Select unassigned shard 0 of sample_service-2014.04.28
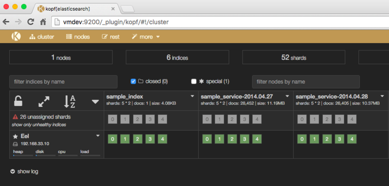The width and height of the screenshot is (389, 186). tap(302, 119)
